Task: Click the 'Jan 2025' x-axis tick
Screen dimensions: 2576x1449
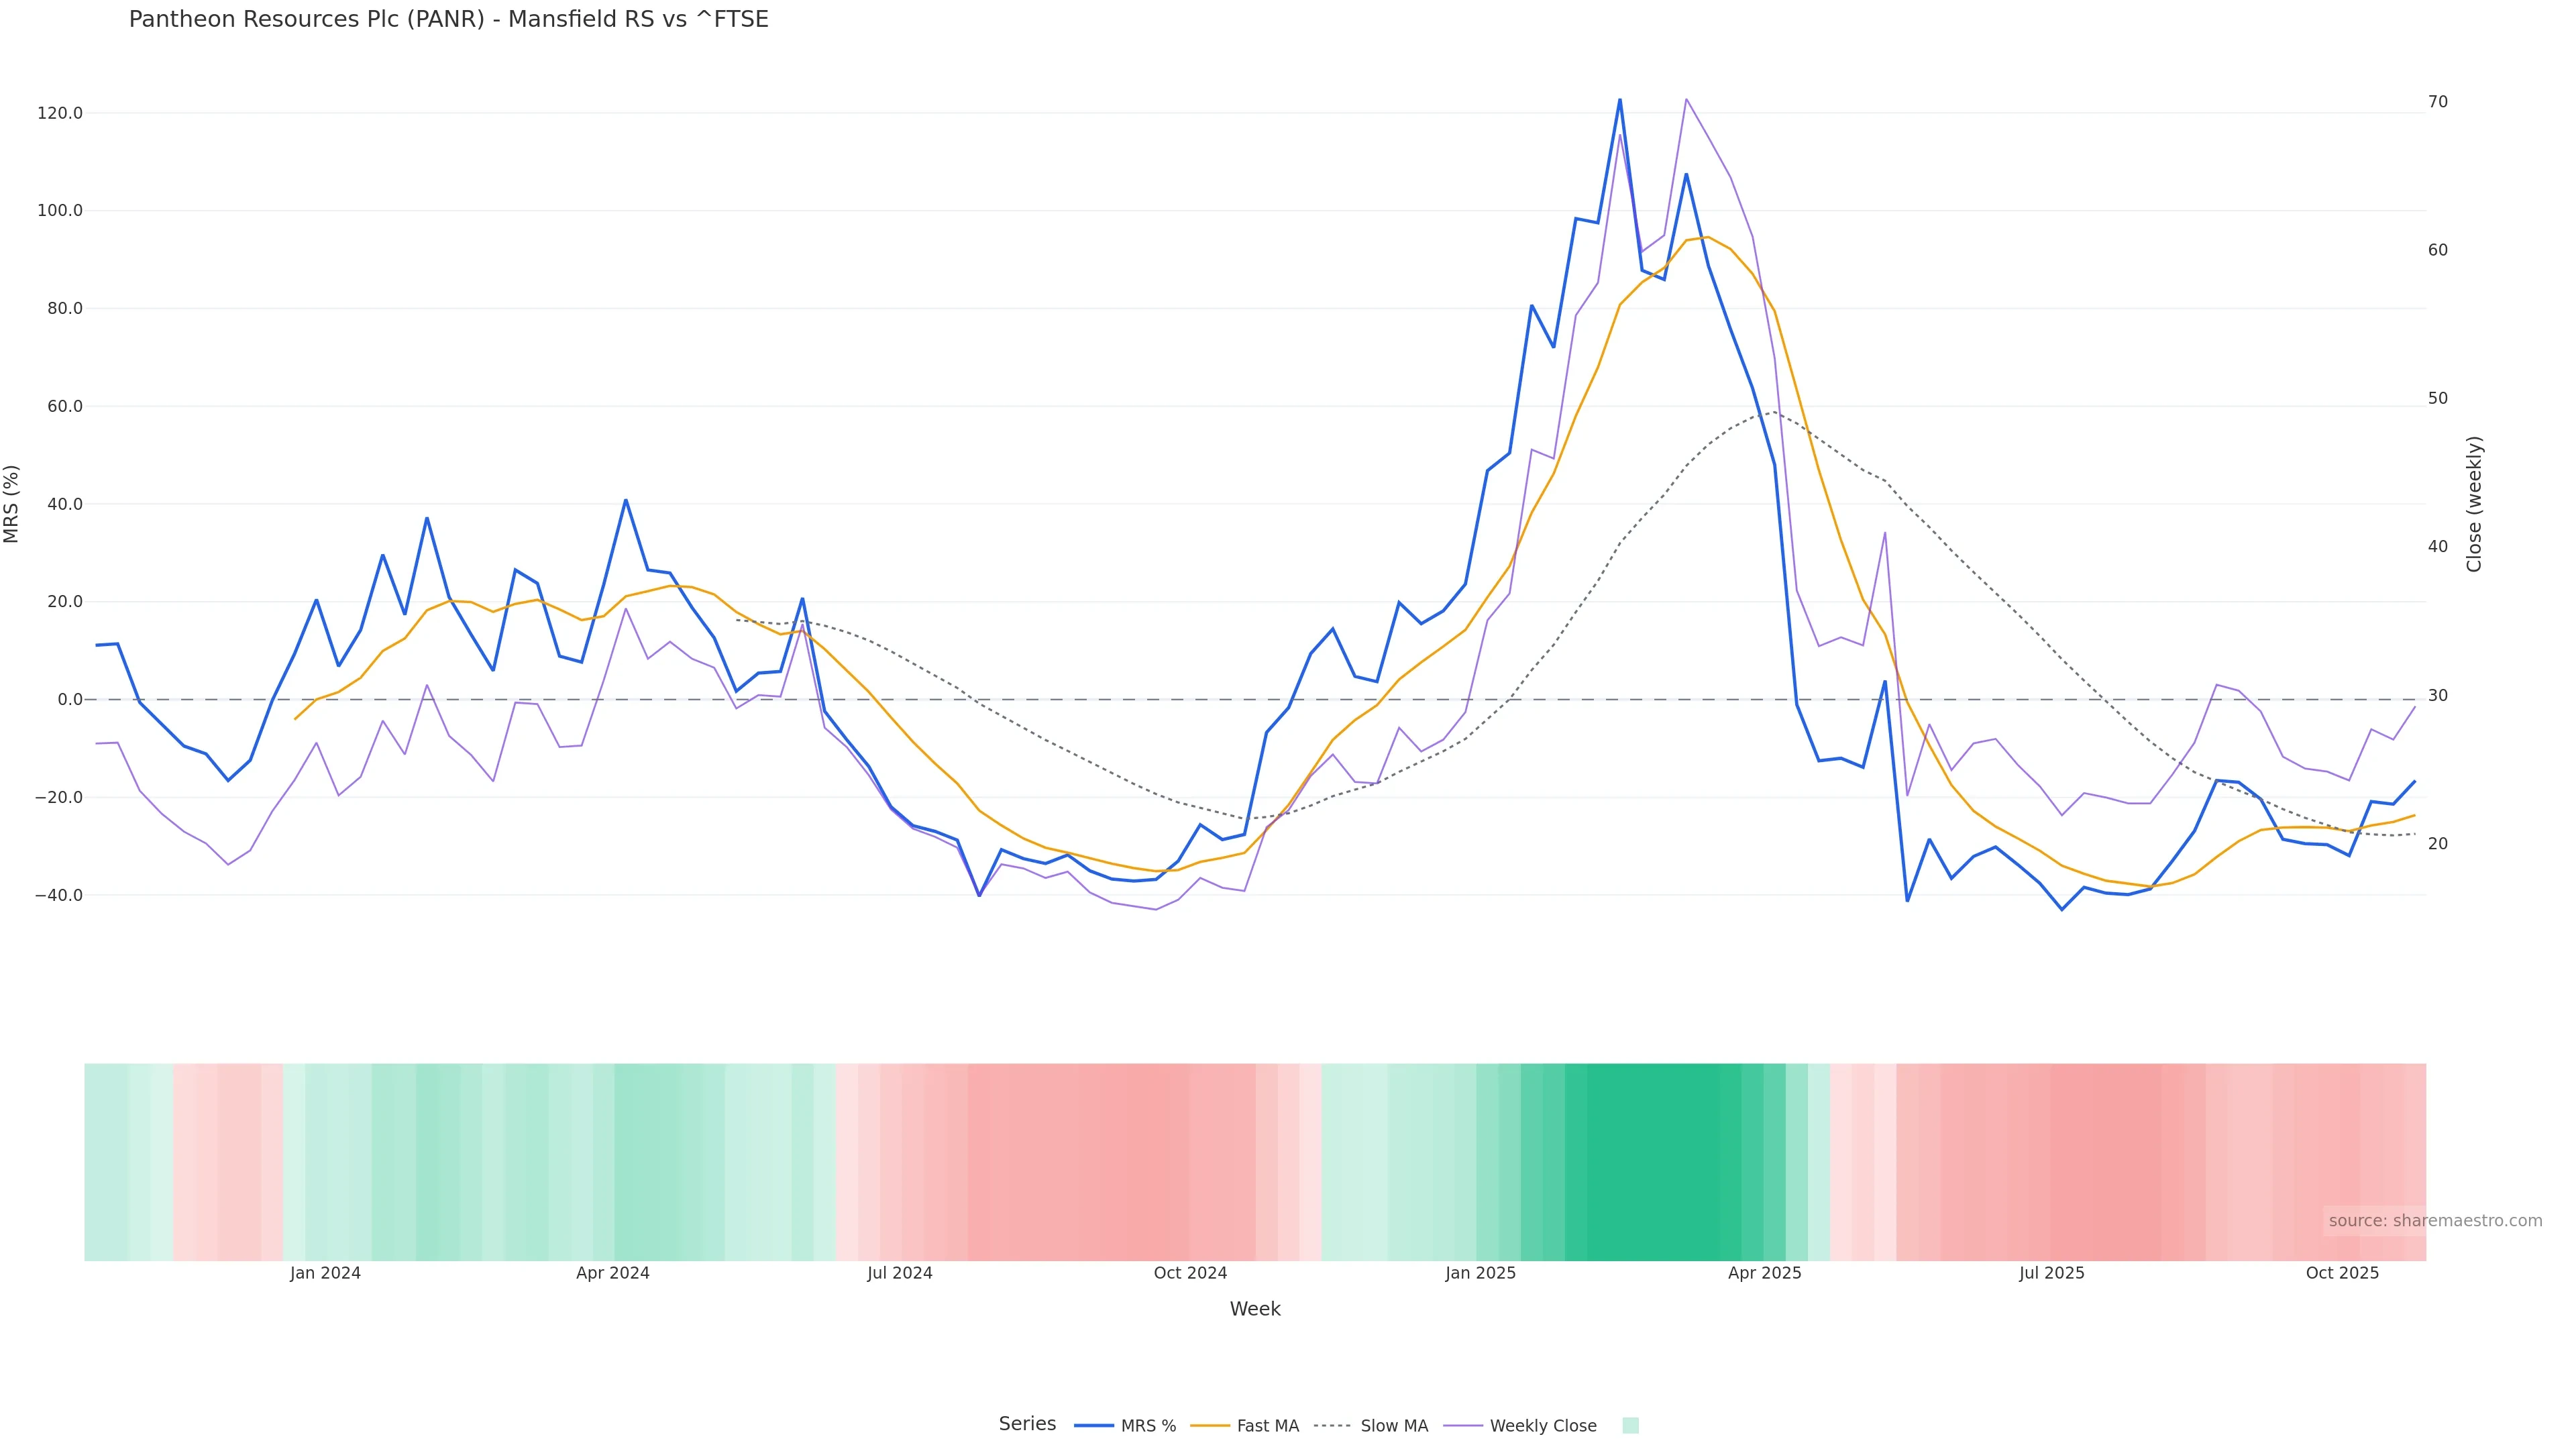Action: point(1480,1274)
